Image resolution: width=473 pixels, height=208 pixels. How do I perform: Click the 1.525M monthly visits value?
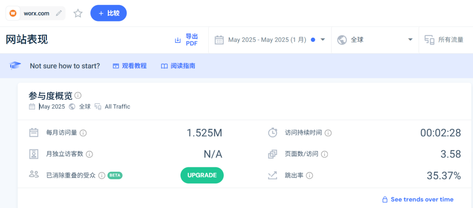205,133
